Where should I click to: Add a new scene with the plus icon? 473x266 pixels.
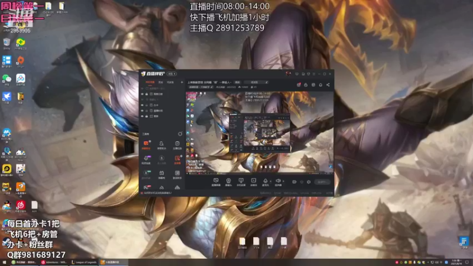[x=182, y=82]
